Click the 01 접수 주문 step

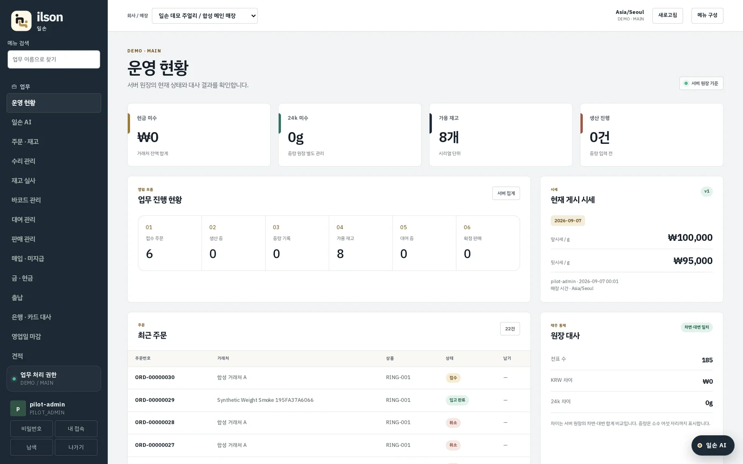coord(170,243)
